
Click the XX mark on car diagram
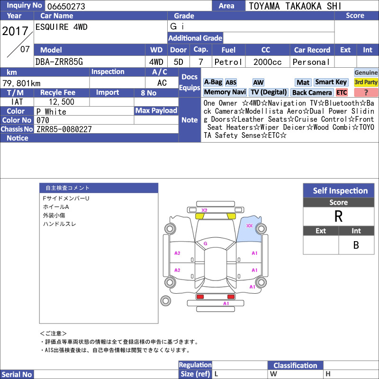coord(249,226)
